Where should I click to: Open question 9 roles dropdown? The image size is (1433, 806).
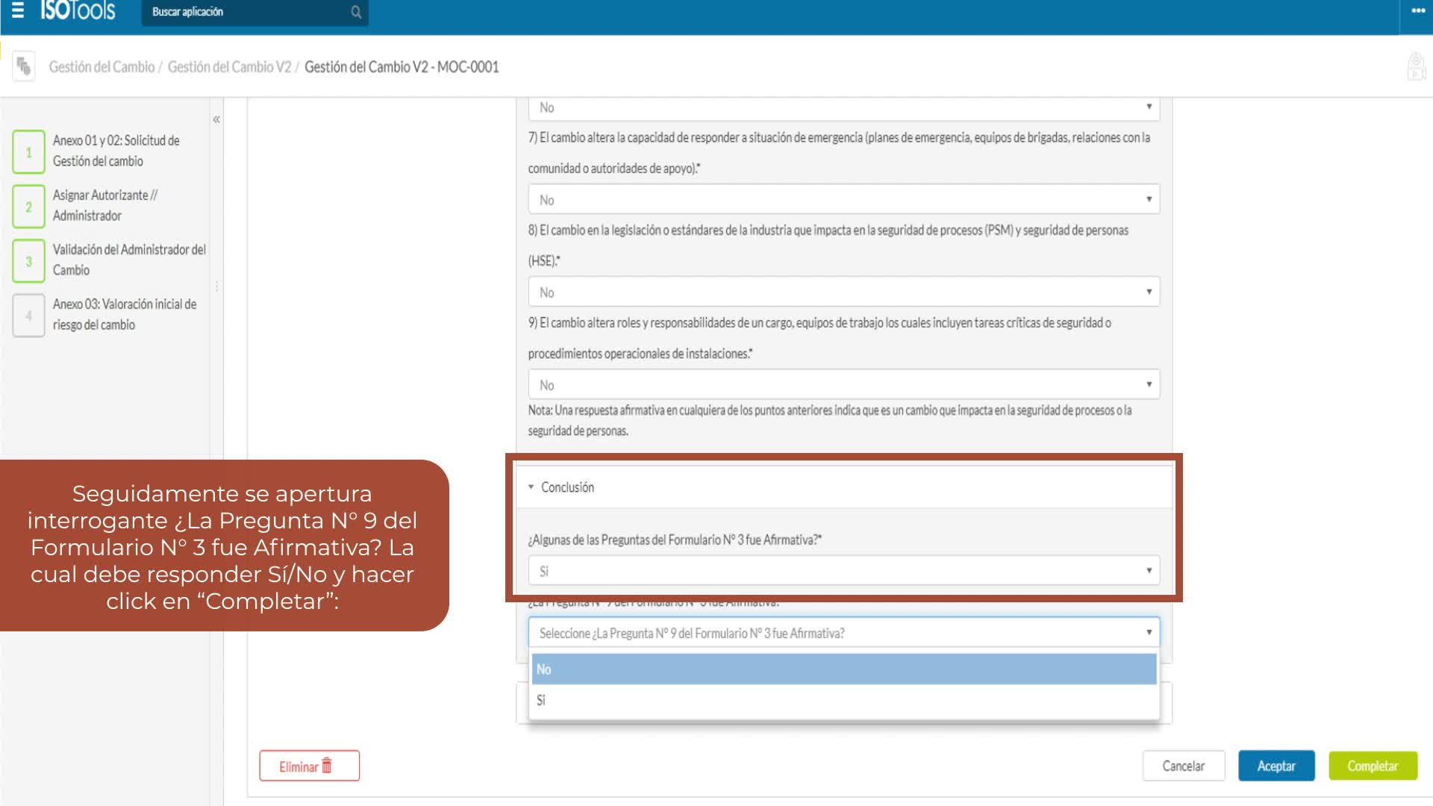point(843,385)
